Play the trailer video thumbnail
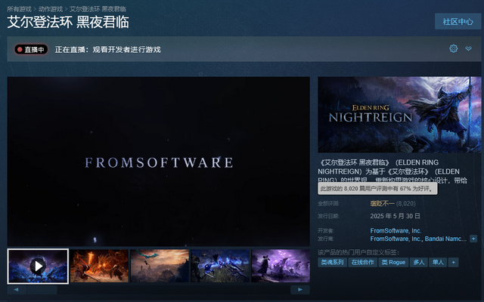Viewport: 484px width, 302px height. (38, 266)
